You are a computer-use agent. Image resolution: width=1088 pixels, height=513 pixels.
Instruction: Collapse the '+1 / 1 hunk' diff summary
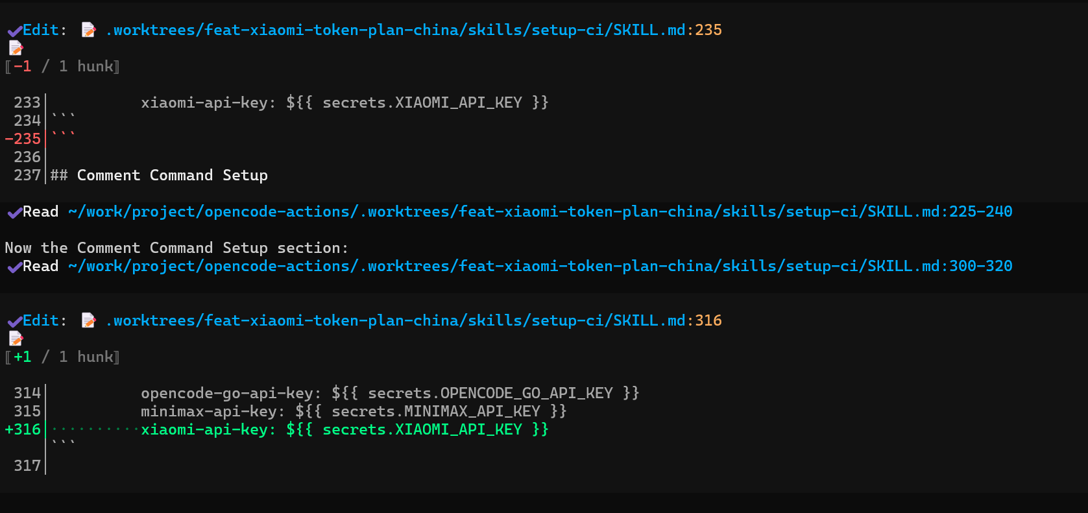click(x=62, y=357)
